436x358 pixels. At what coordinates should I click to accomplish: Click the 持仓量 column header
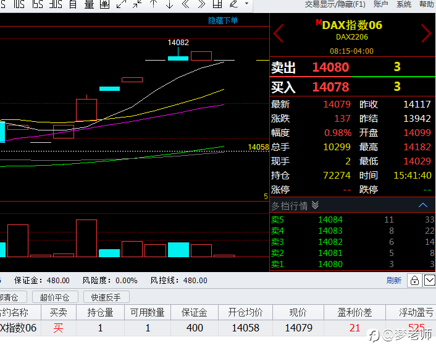coord(101,312)
